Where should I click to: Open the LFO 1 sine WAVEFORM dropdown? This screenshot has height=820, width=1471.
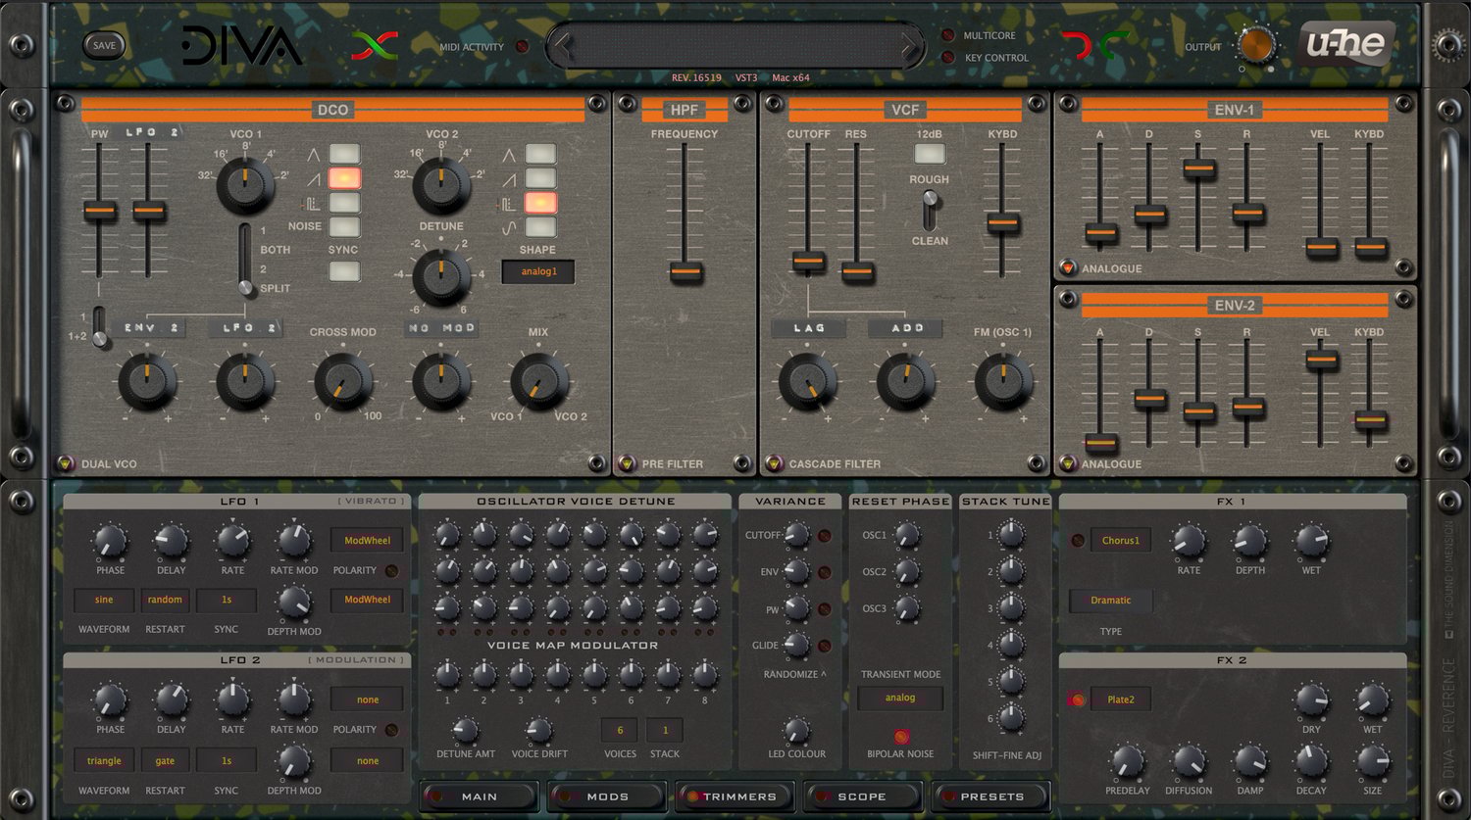pyautogui.click(x=104, y=600)
